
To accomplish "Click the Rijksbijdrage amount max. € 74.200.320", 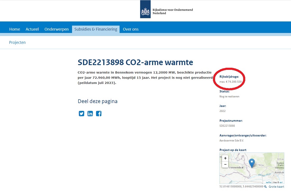I will click(230, 82).
